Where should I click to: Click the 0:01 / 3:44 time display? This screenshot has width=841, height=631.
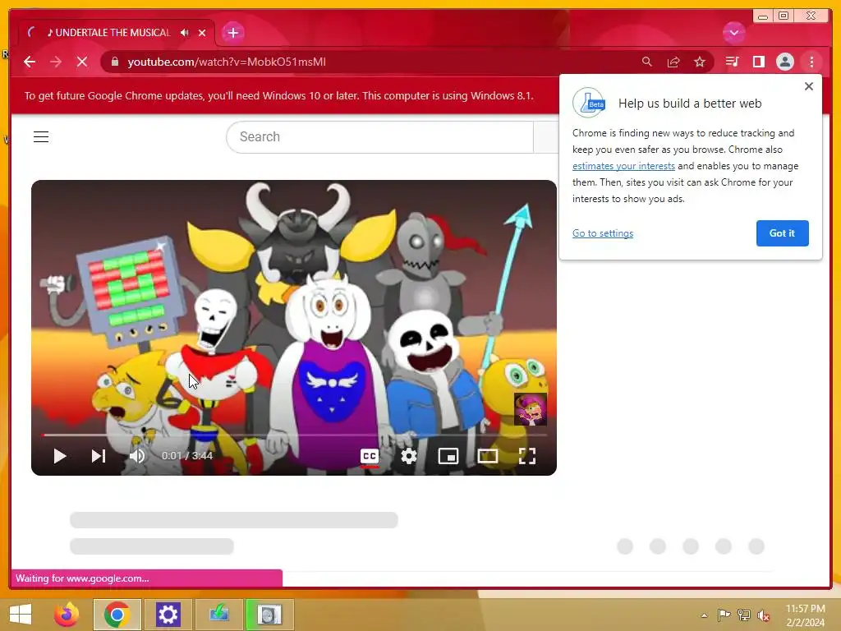click(x=187, y=456)
